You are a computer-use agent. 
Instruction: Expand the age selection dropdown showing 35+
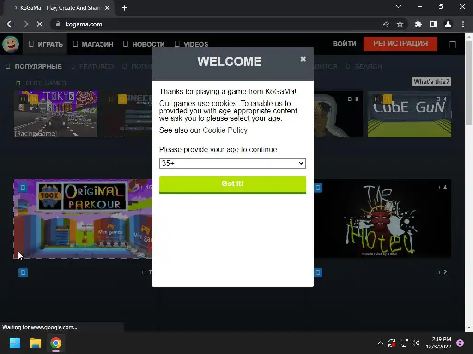(233, 163)
